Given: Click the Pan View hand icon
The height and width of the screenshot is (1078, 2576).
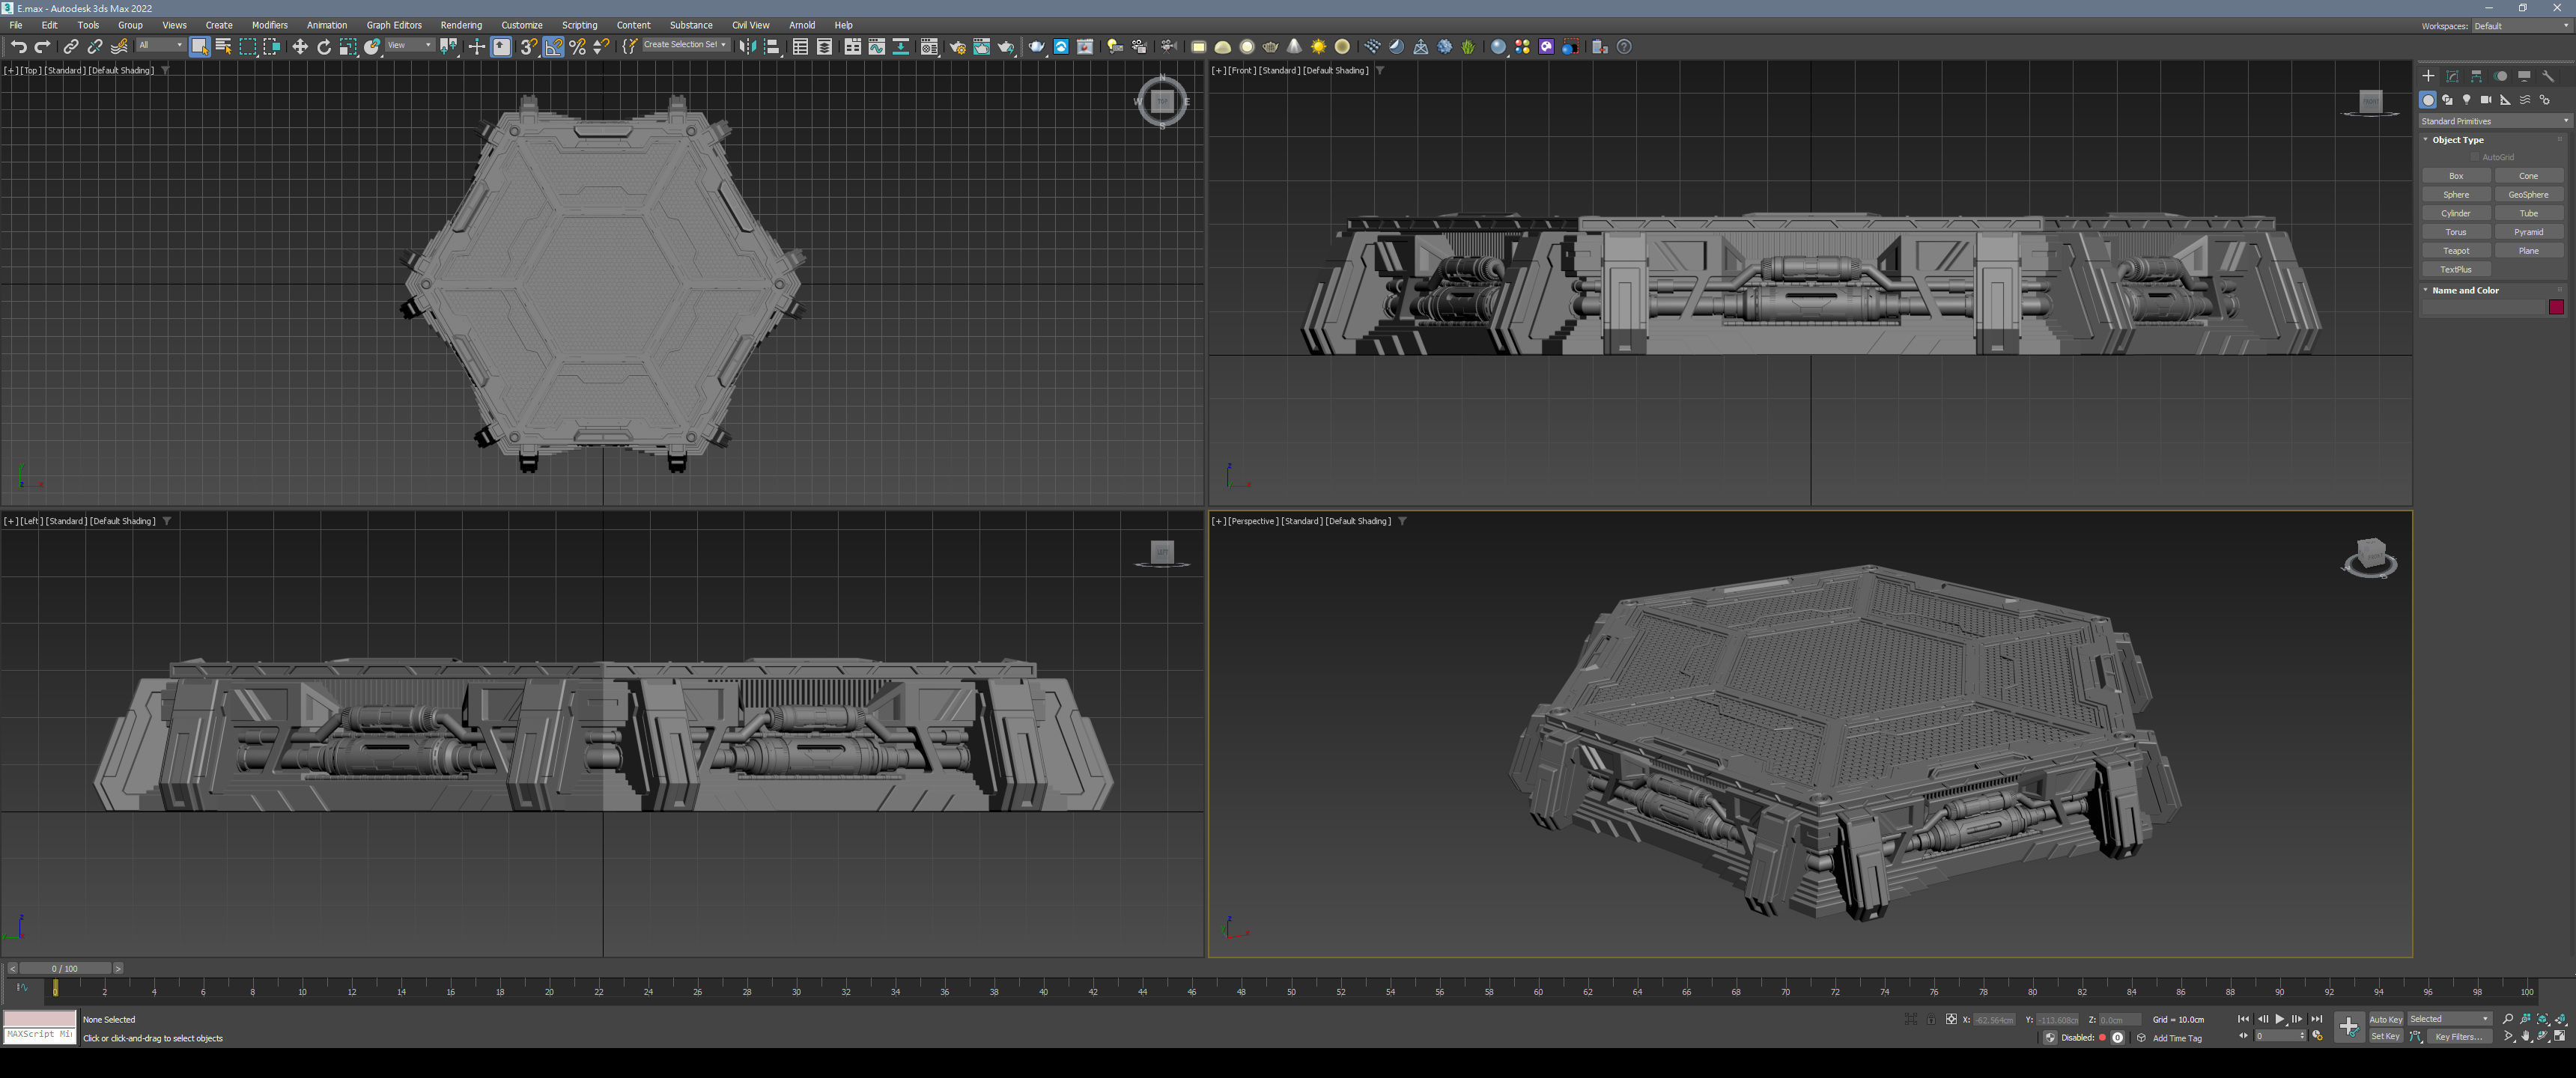Looking at the screenshot, I should point(2526,1037).
